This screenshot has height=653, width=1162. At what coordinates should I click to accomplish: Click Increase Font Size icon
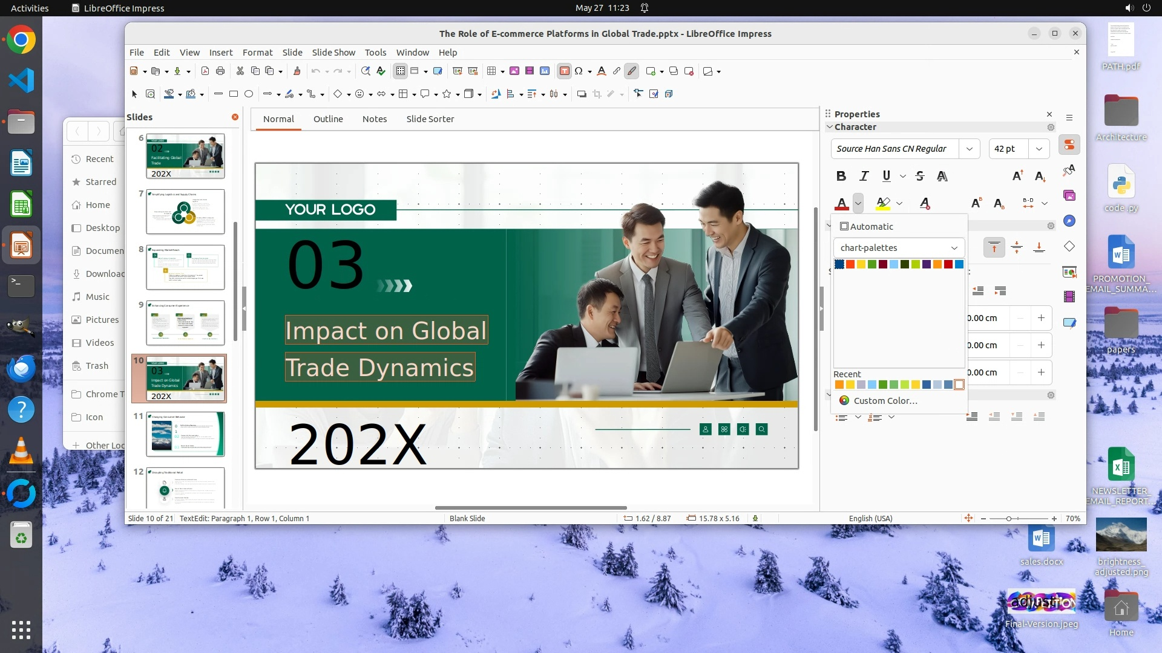coord(1017,176)
